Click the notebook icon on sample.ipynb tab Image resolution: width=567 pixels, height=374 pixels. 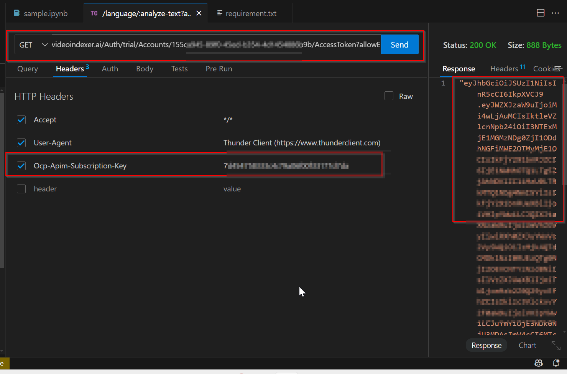(17, 13)
